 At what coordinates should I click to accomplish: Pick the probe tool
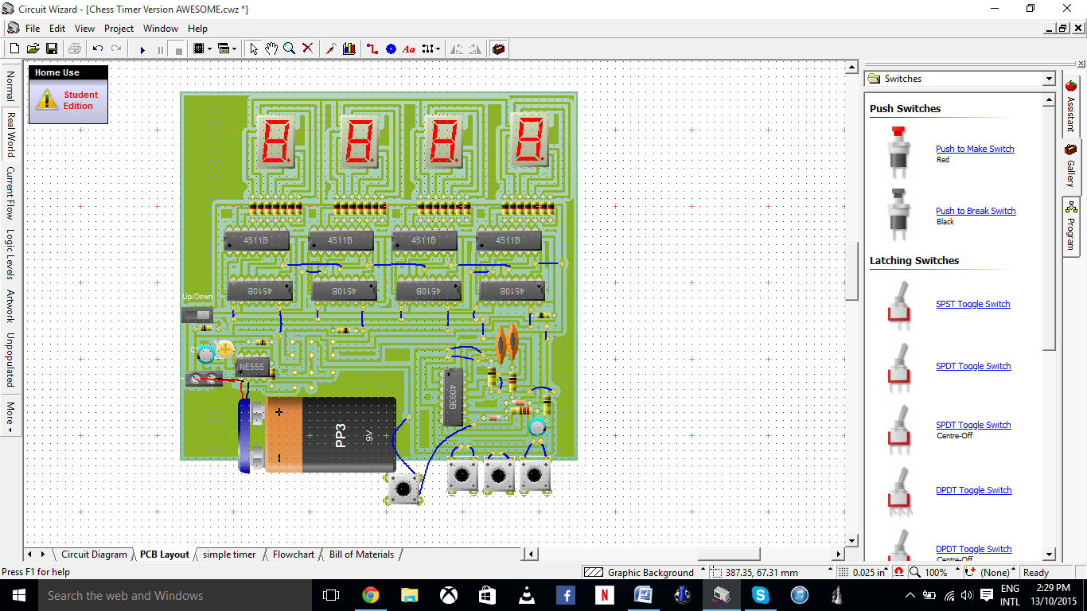click(x=331, y=49)
